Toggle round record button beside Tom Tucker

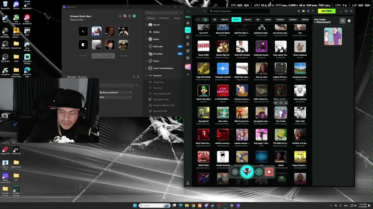click(349, 21)
